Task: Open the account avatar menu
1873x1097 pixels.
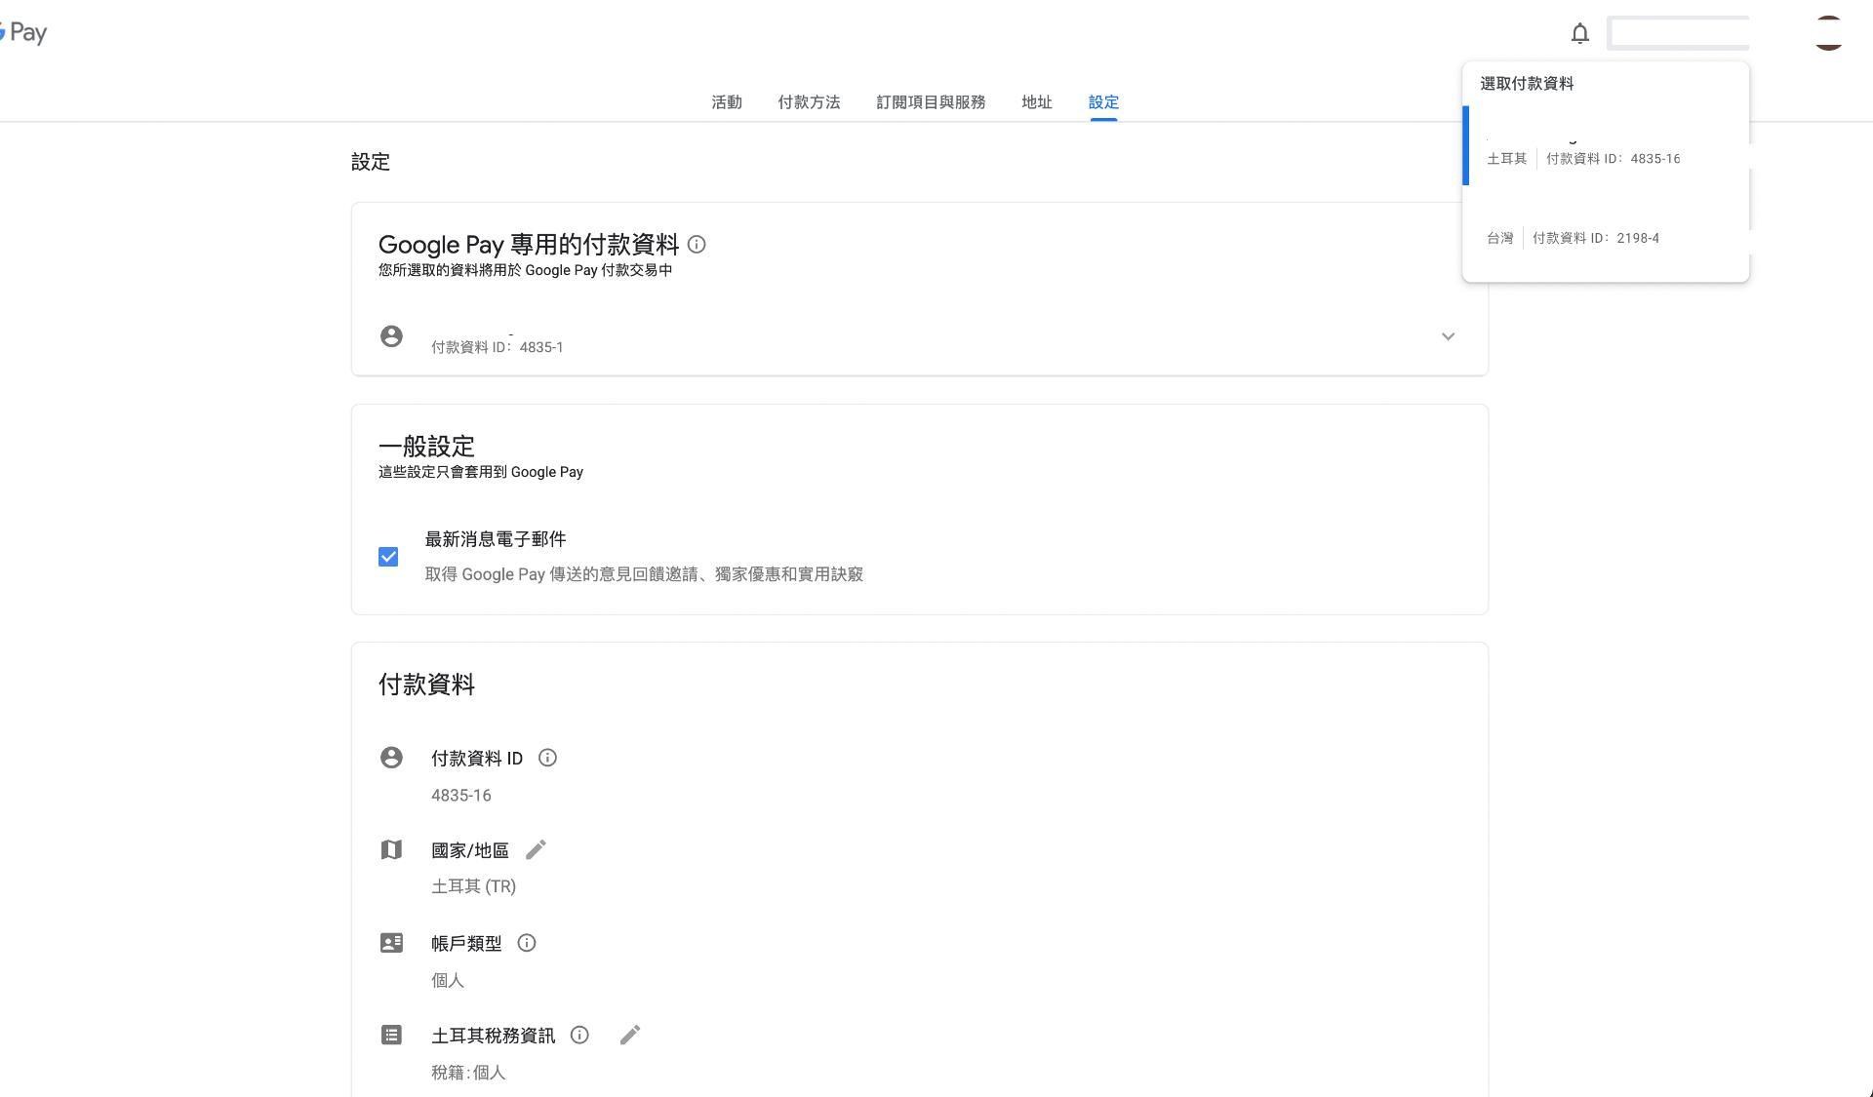Action: pyautogui.click(x=1829, y=32)
